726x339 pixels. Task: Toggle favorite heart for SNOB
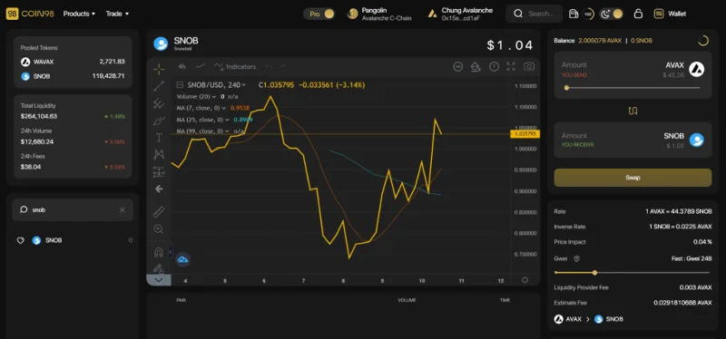tap(20, 240)
